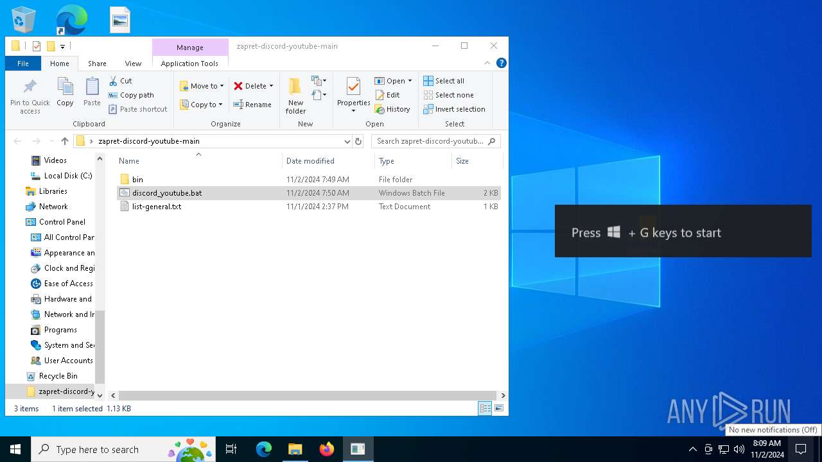Click Invert selection in ribbon

pyautogui.click(x=454, y=109)
